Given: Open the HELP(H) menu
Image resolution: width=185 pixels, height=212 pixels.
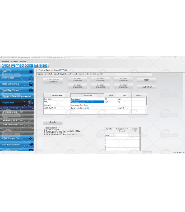Looking at the screenshot, I should click(x=23, y=61).
